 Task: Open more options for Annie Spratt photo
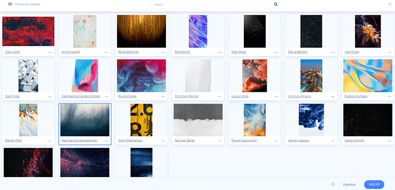107,52
